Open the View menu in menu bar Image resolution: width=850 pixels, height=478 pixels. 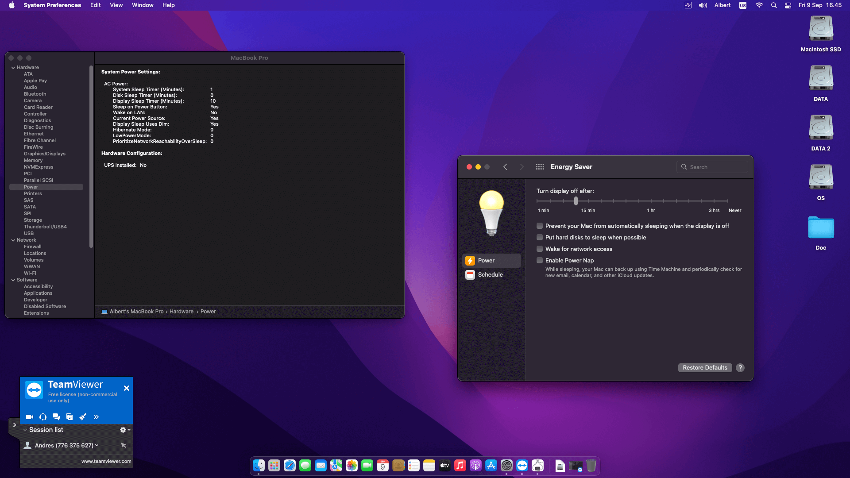[116, 5]
